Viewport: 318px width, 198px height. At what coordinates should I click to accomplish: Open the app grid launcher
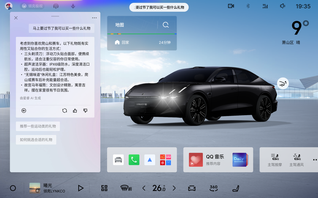point(104,188)
